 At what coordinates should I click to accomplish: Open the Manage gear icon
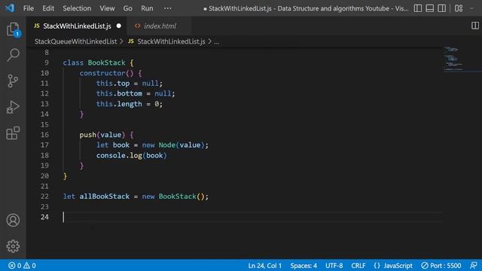click(13, 246)
